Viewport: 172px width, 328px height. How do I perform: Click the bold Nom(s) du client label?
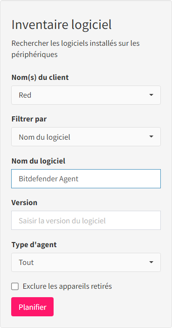(40, 78)
